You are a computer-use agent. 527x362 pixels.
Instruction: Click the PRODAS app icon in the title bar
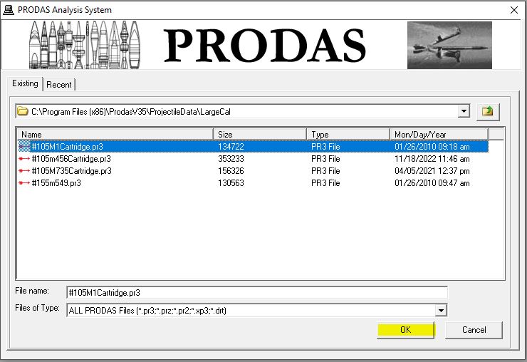(x=9, y=10)
